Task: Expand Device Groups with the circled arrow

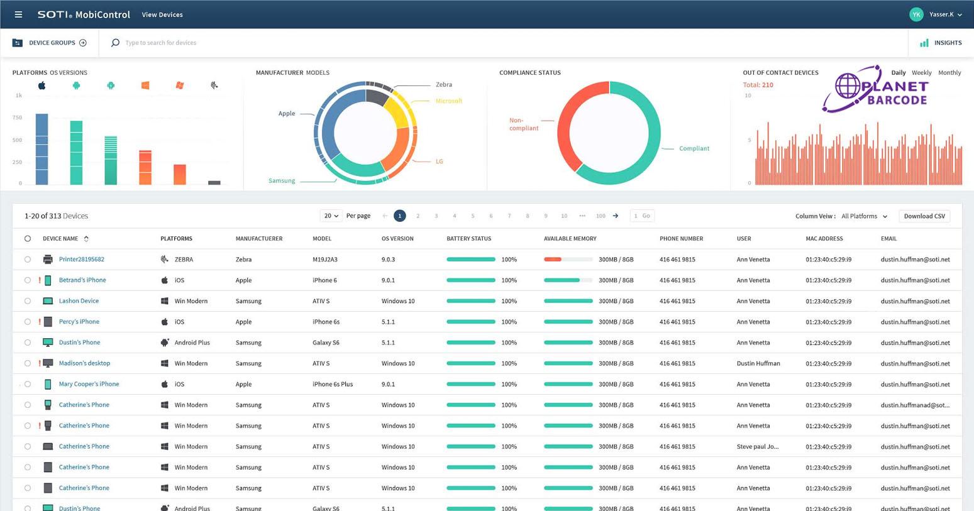Action: click(x=83, y=43)
